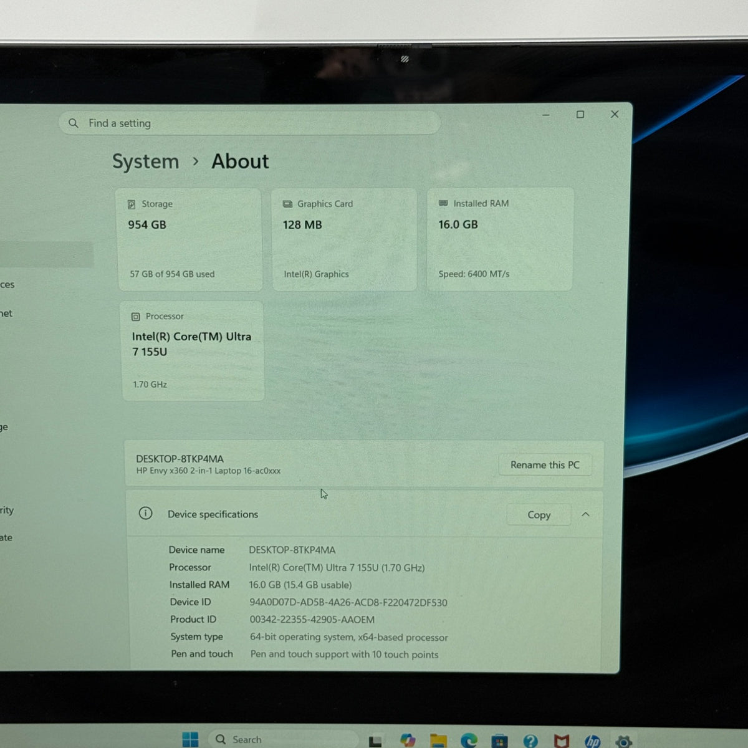Select the Device ID value text
The width and height of the screenshot is (748, 748).
pyautogui.click(x=348, y=603)
